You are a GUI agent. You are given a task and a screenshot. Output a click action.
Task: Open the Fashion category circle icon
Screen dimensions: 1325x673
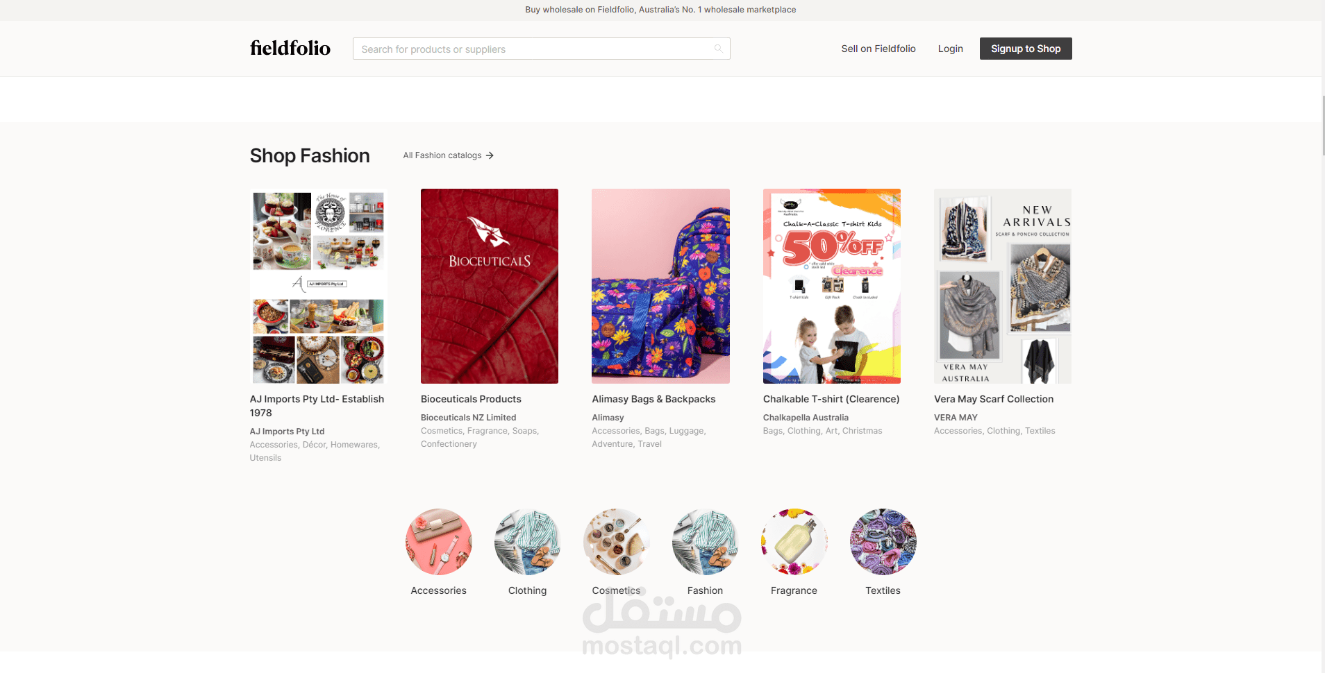(706, 542)
